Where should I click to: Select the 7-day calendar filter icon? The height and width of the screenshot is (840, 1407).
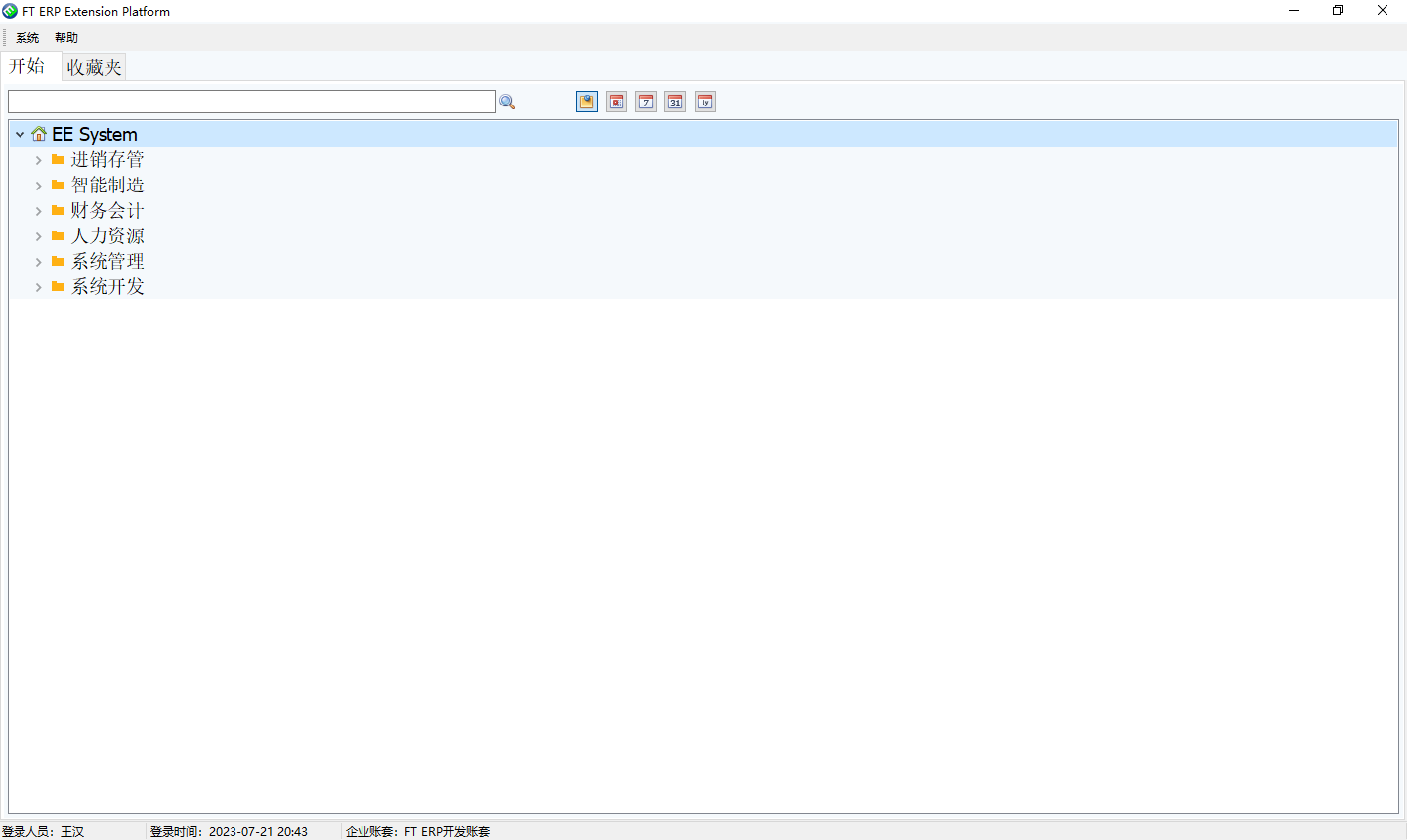coord(646,102)
